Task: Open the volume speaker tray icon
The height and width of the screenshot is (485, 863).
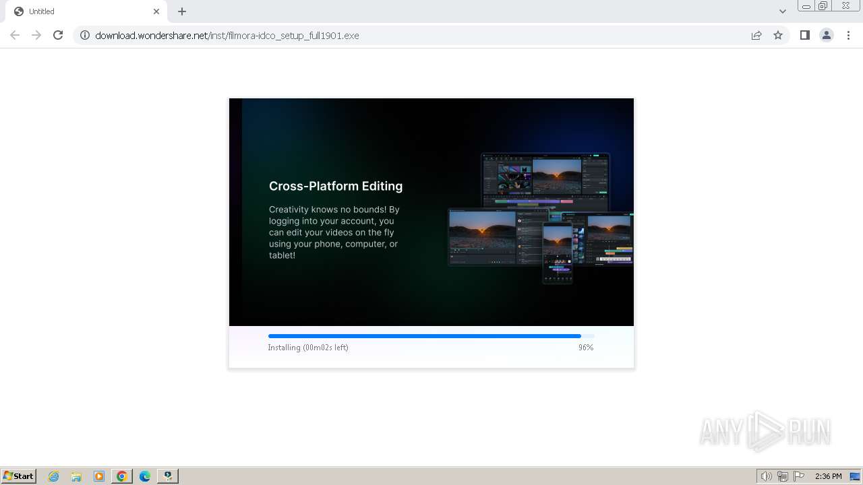Action: tap(766, 476)
